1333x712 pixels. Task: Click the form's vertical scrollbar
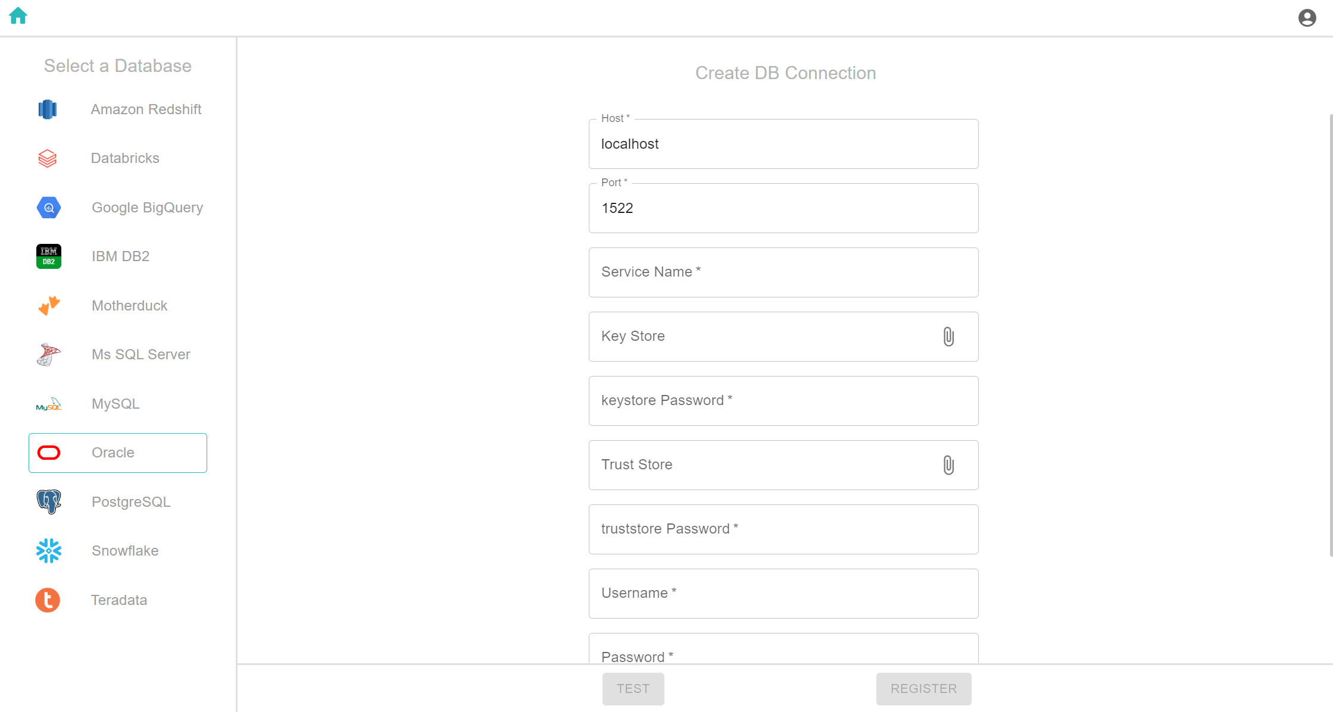pos(1331,335)
